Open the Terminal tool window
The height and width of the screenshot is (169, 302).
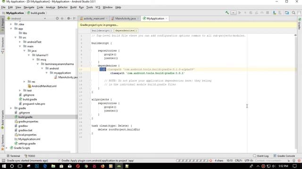point(13,156)
